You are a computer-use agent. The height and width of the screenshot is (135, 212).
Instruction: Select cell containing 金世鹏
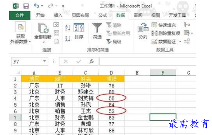pos(86,118)
